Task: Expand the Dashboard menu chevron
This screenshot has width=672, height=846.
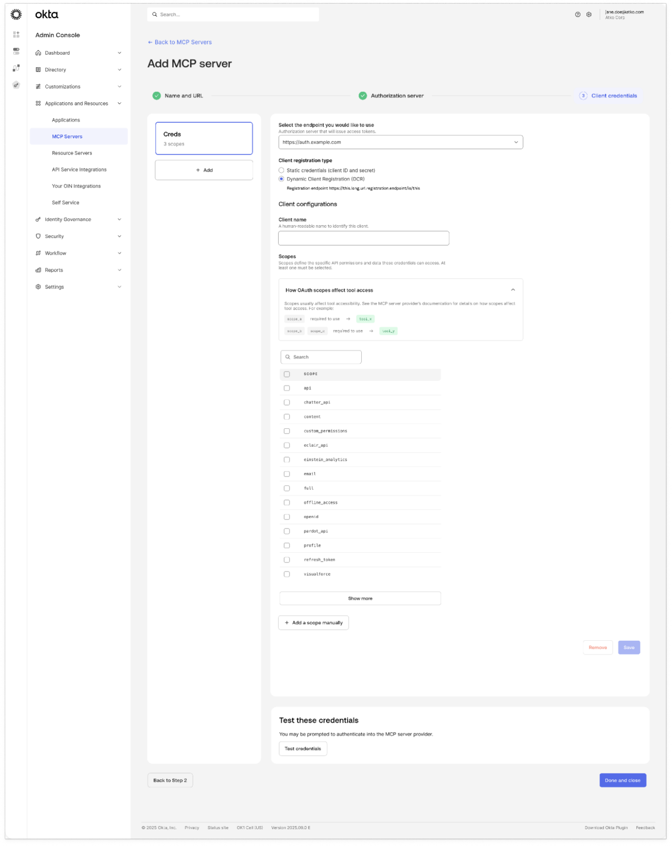Action: (119, 53)
